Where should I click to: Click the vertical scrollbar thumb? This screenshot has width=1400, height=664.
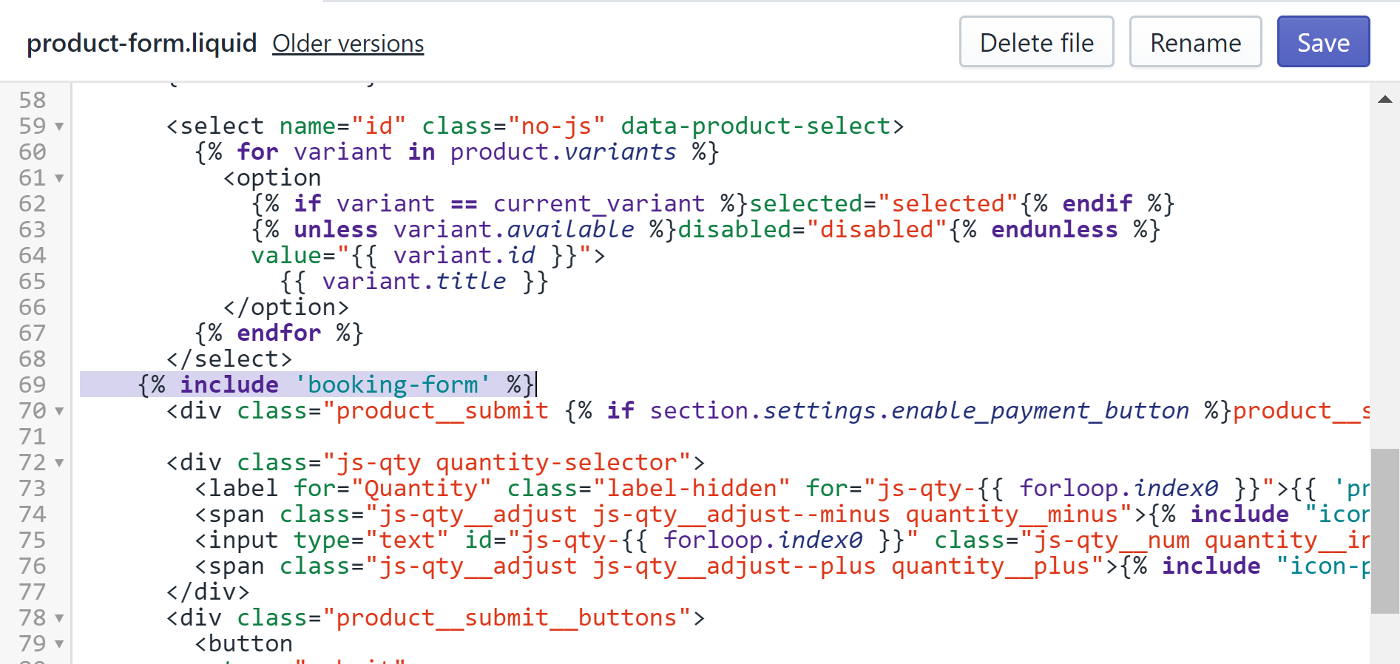tap(1385, 531)
